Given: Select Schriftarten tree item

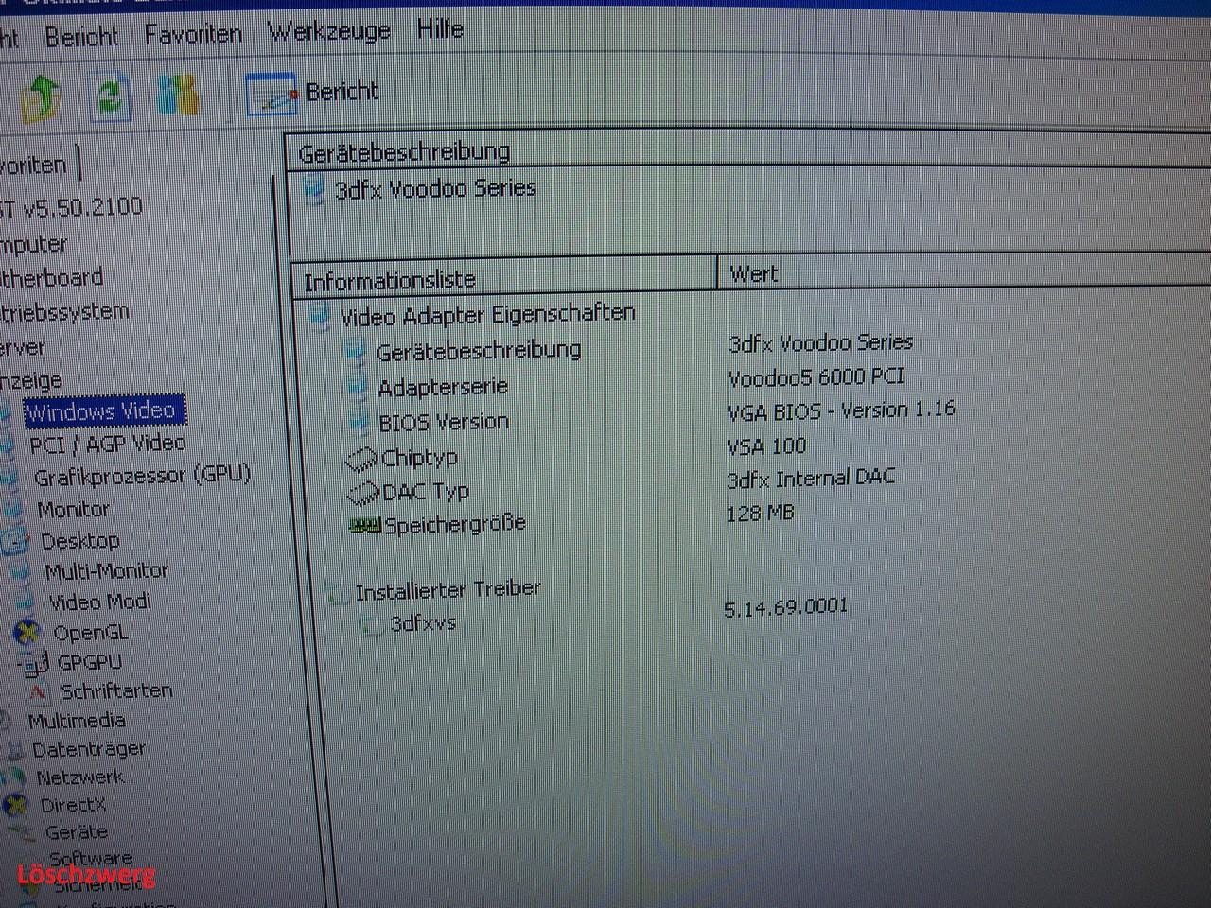Looking at the screenshot, I should (x=117, y=690).
